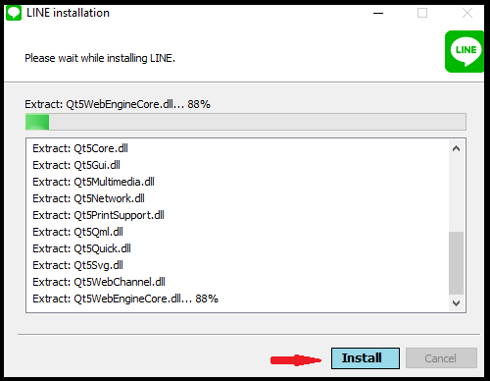Maximize the LINE installation window
Viewport: 490px width, 381px height.
422,13
